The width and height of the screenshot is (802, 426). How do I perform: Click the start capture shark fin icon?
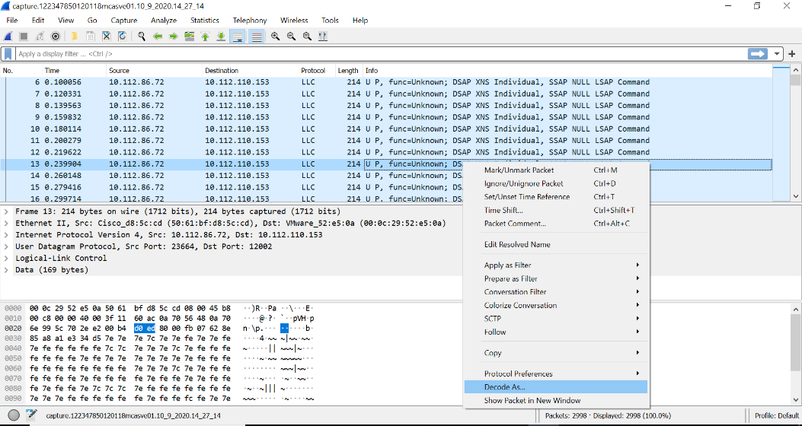(x=8, y=36)
